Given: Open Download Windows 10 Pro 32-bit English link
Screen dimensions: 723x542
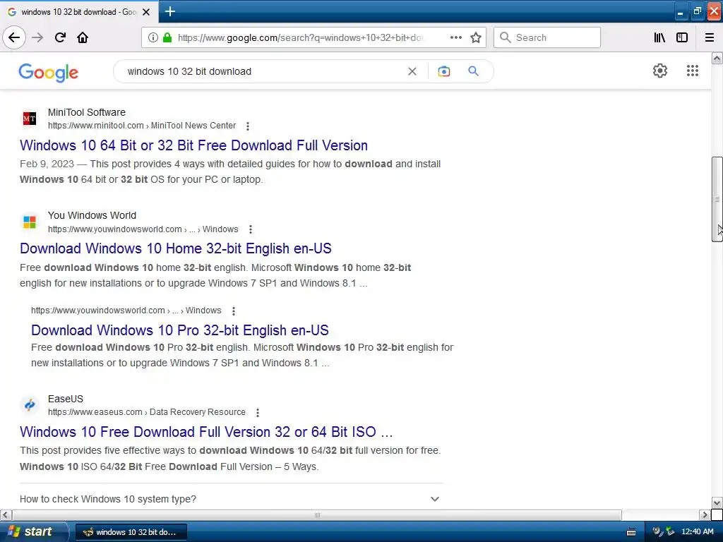Looking at the screenshot, I should coord(180,330).
